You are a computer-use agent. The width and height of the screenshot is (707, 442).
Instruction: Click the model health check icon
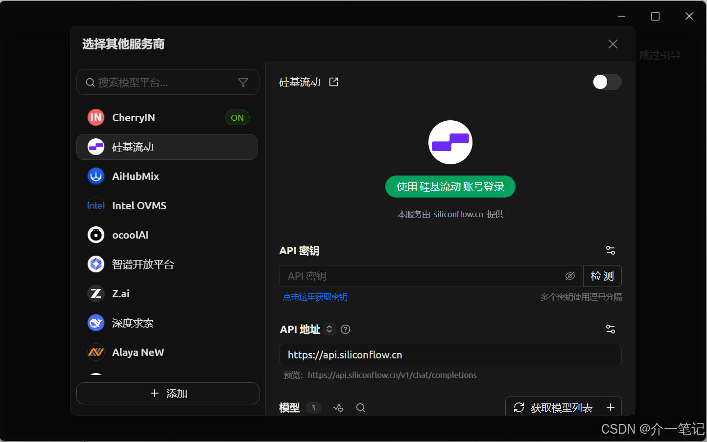coord(338,408)
